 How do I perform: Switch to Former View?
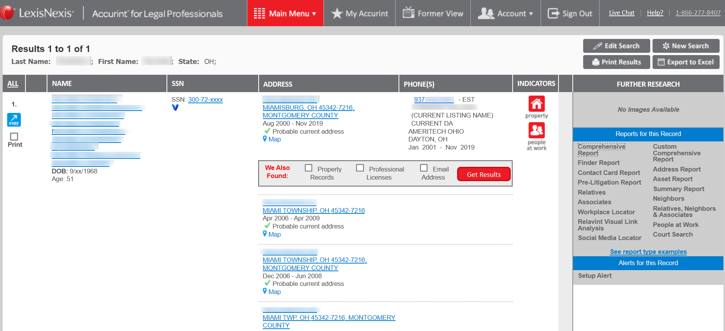coord(433,13)
